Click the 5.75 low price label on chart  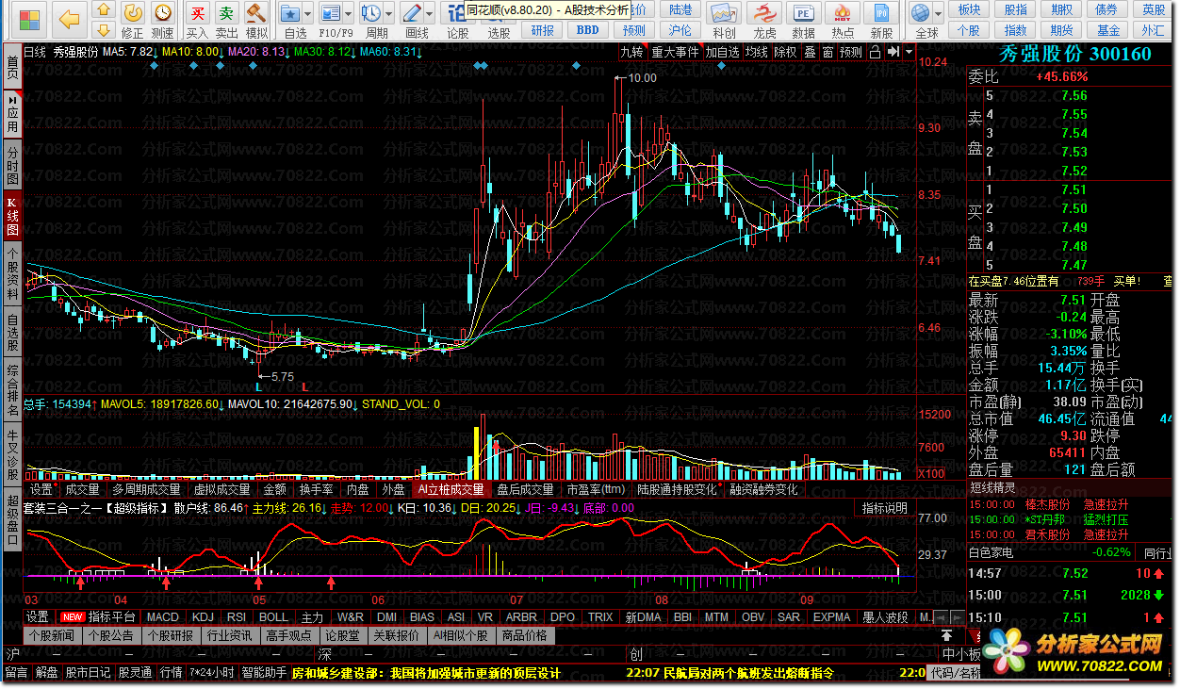[x=282, y=376]
